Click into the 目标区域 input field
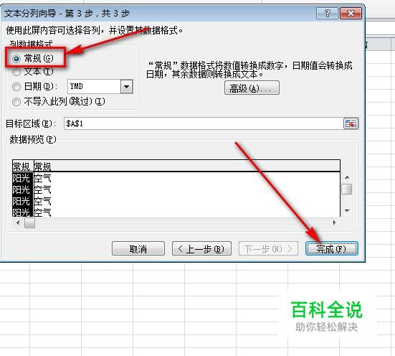The image size is (395, 356). 204,123
